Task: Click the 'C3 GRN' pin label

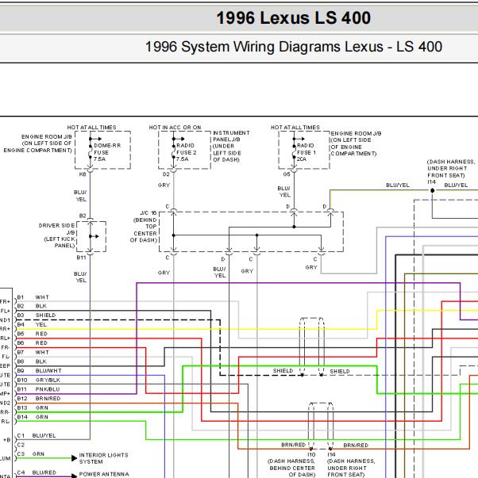Action: click(x=30, y=453)
